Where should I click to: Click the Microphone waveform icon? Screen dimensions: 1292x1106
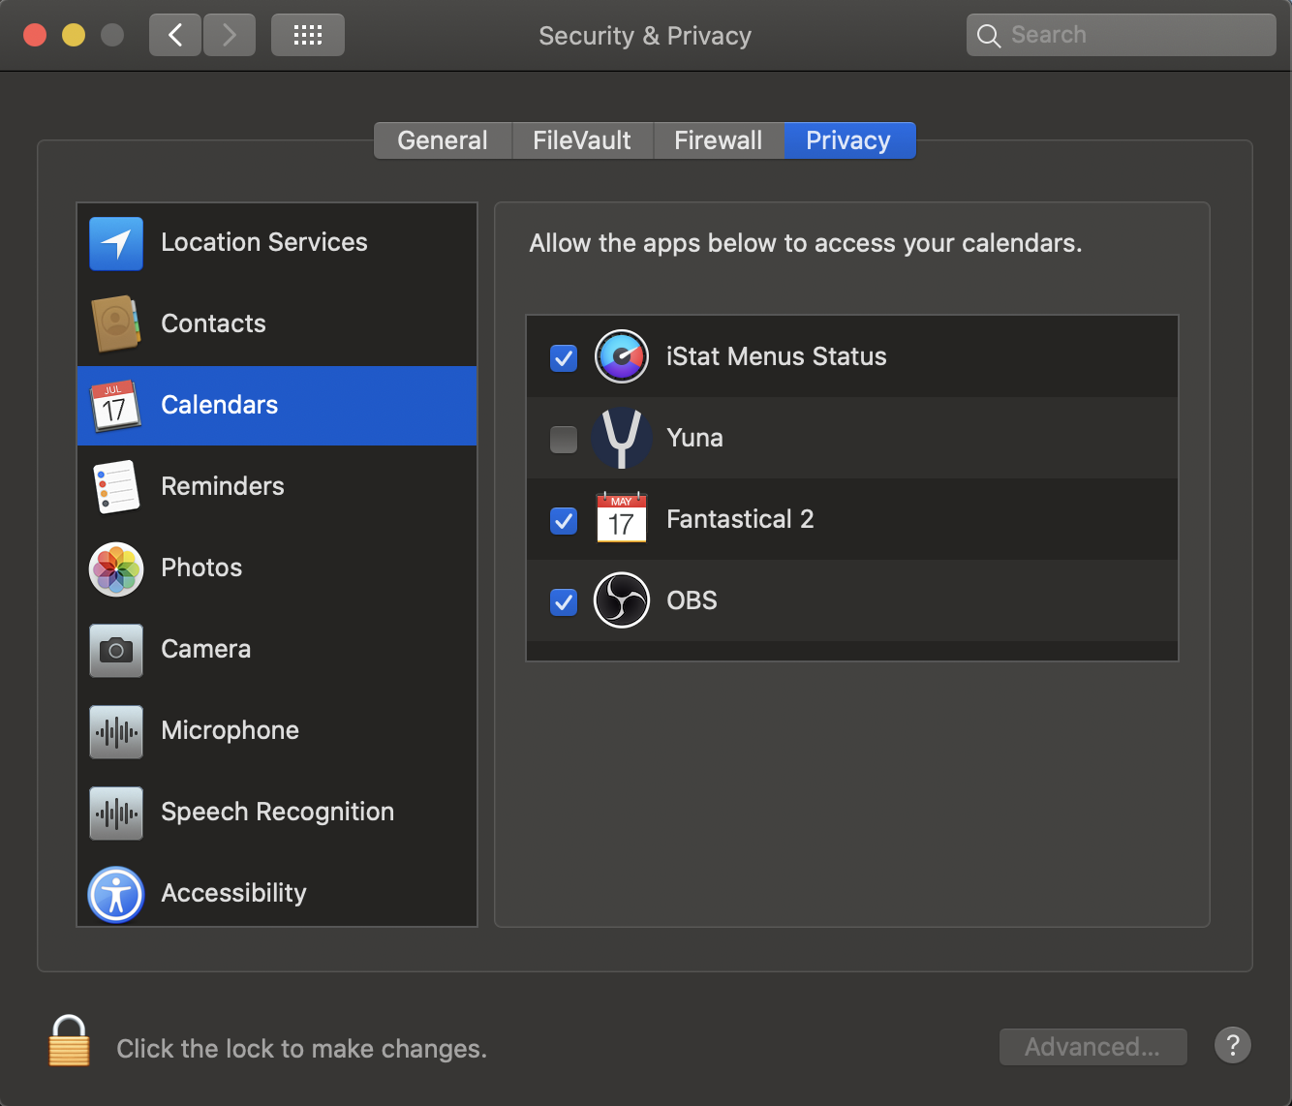tap(116, 731)
